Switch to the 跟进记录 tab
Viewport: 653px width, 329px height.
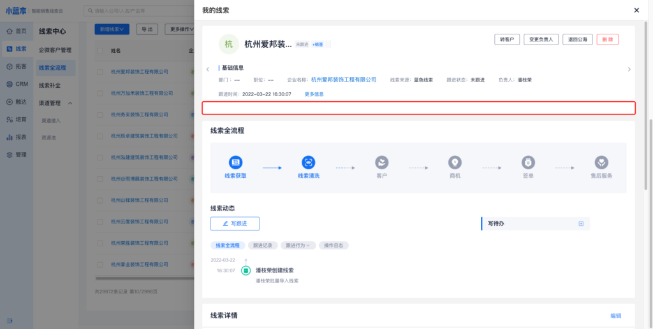[x=262, y=245]
